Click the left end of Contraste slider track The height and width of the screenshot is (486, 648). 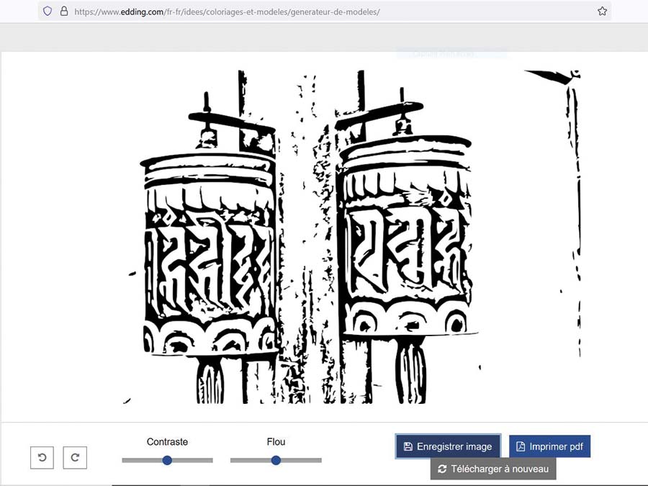pos(125,460)
